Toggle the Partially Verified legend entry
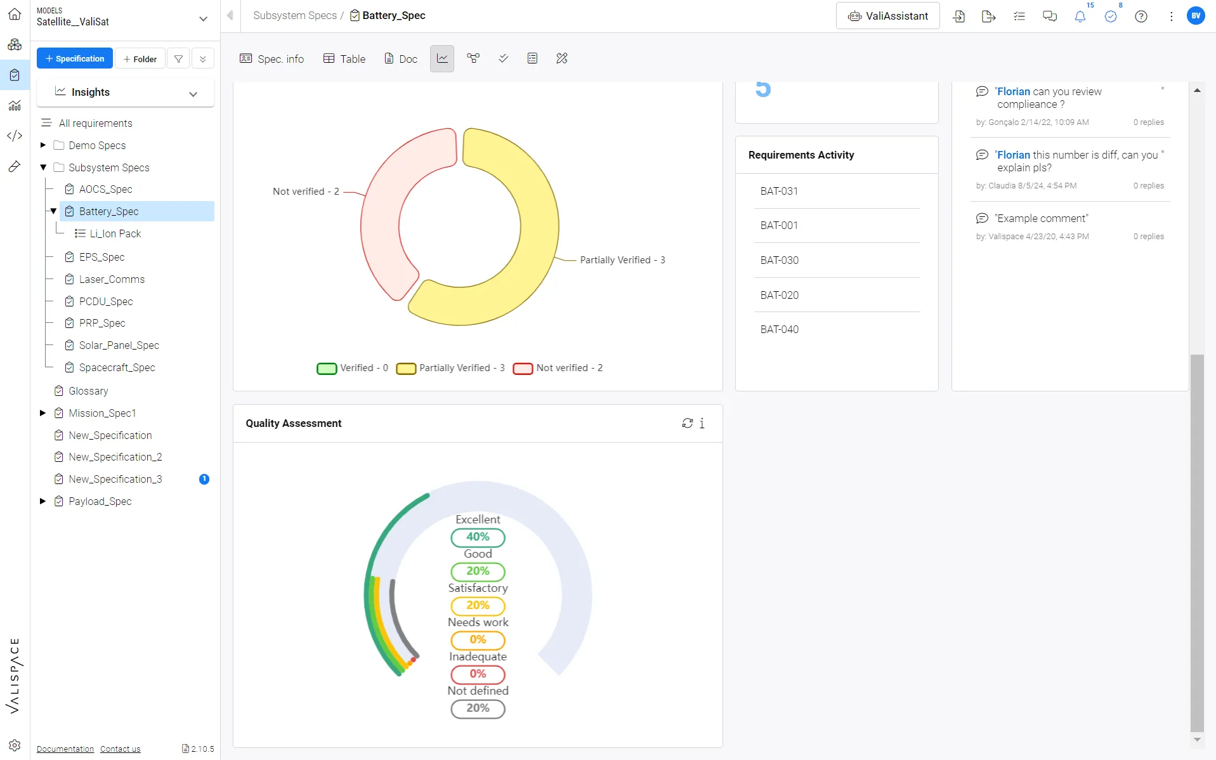Screen dimensions: 1216x760 (x=450, y=368)
